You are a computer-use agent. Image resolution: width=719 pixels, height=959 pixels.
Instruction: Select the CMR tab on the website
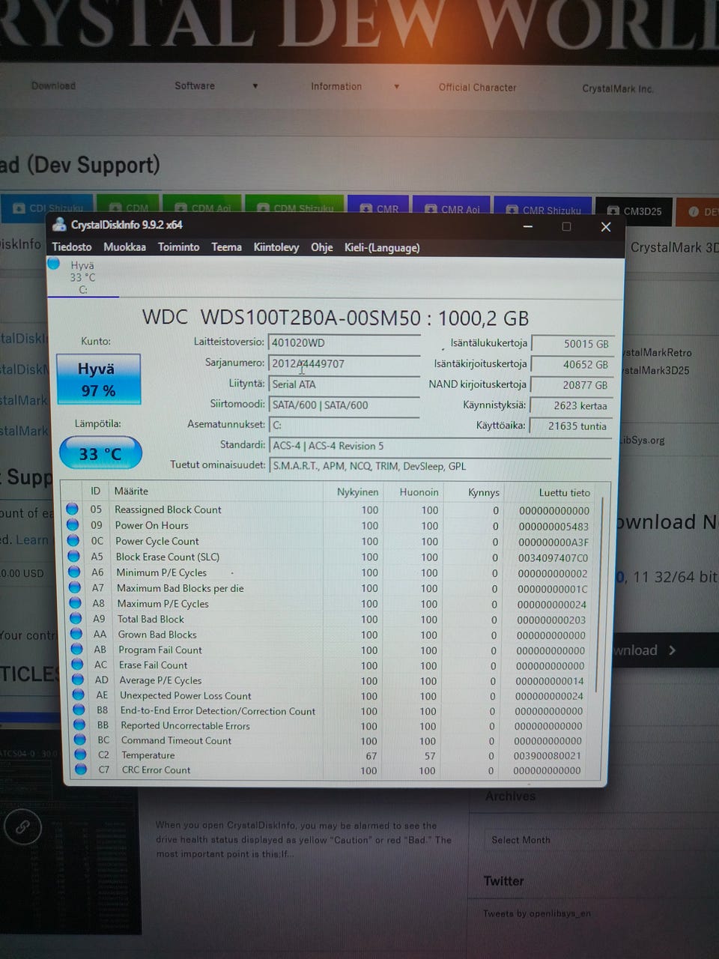[378, 208]
